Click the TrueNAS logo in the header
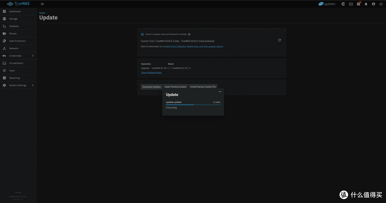 click(x=18, y=4)
